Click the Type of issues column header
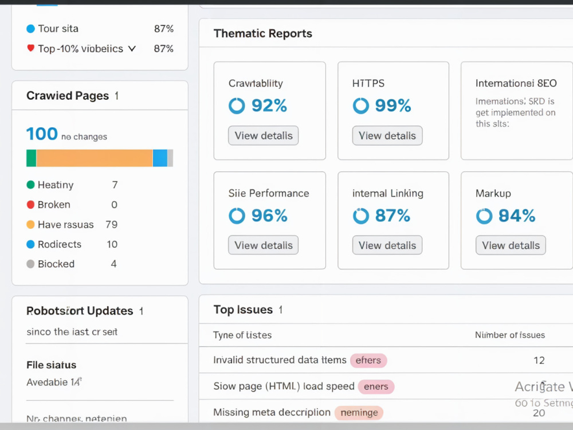This screenshot has height=430, width=573. (242, 335)
